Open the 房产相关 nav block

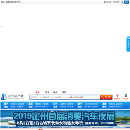pos(80,105)
